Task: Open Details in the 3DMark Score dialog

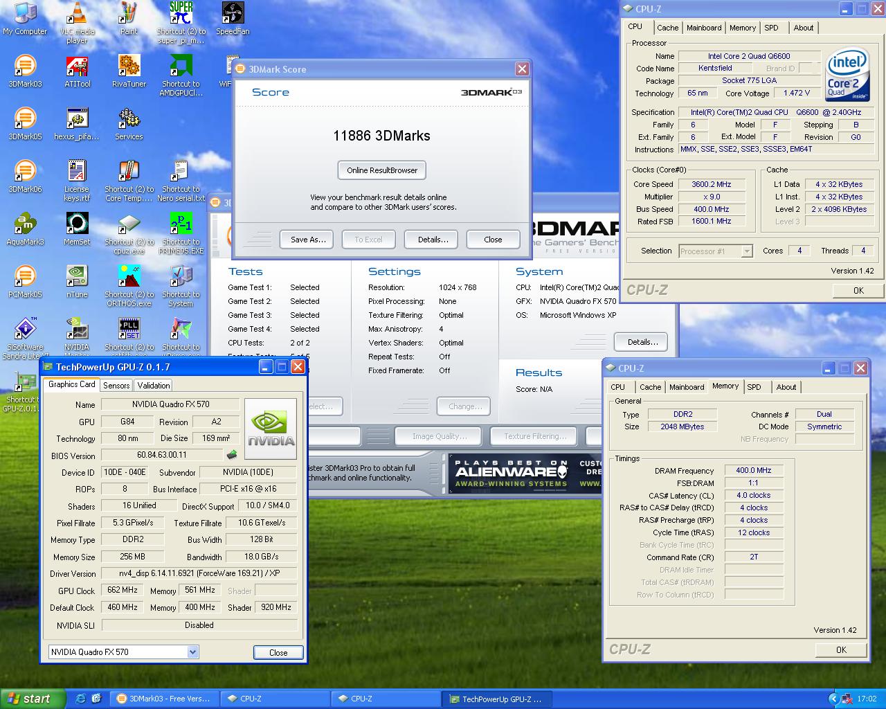Action: [x=433, y=240]
